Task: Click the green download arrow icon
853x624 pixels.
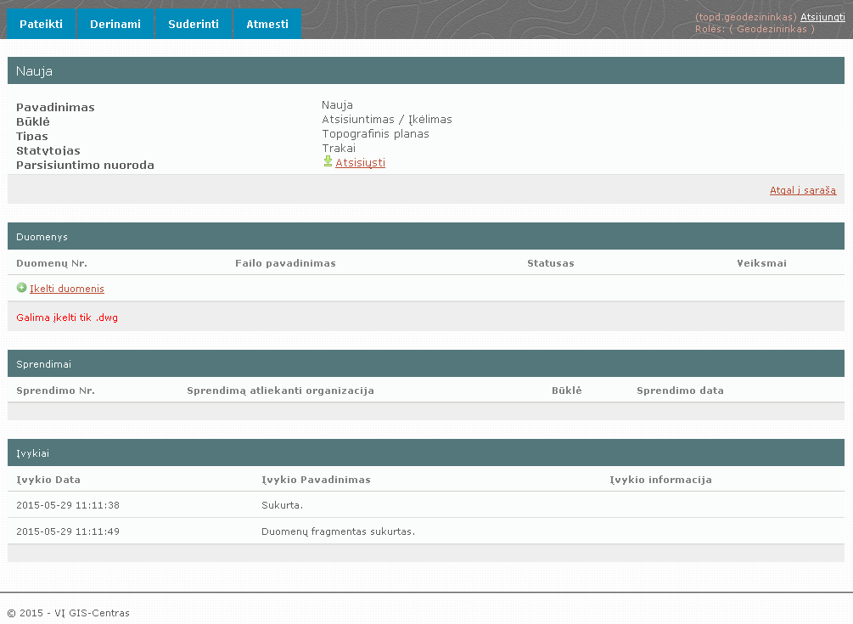Action: click(x=328, y=161)
